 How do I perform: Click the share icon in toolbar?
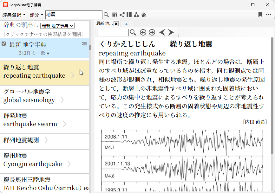pyautogui.click(x=122, y=15)
